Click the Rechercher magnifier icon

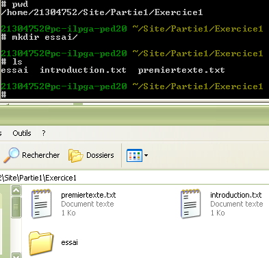pos(12,155)
